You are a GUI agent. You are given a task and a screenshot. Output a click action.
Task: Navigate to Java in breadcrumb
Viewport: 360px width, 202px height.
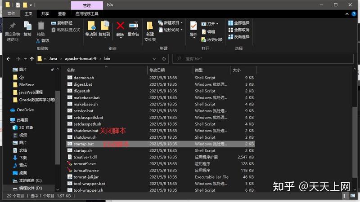(53, 59)
